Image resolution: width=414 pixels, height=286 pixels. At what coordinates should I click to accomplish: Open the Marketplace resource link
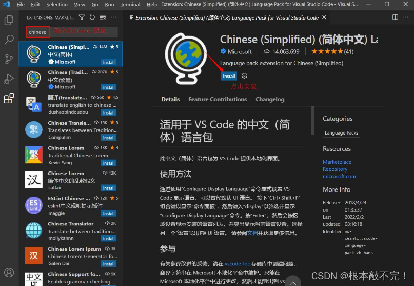337,162
